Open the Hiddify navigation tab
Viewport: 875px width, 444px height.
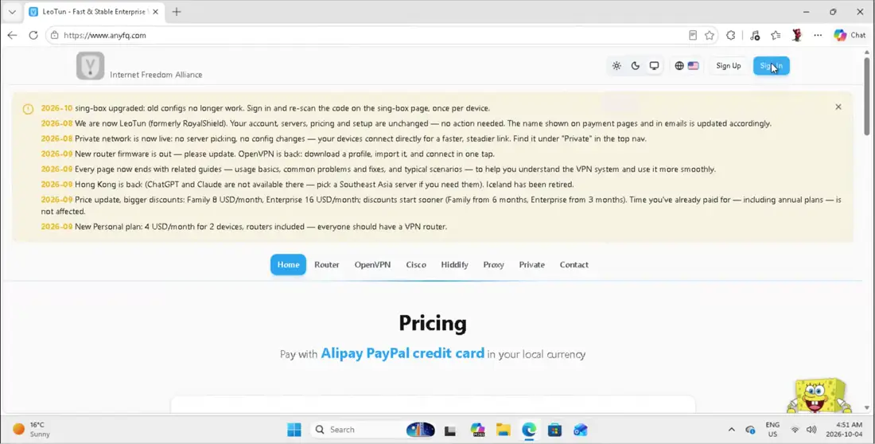coord(454,265)
